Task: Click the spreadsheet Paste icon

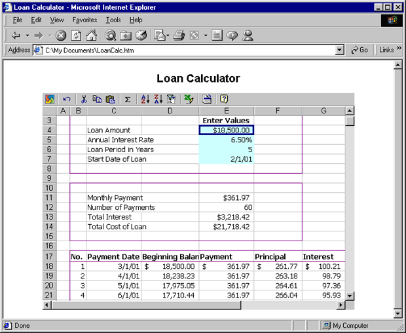Action: [110, 99]
